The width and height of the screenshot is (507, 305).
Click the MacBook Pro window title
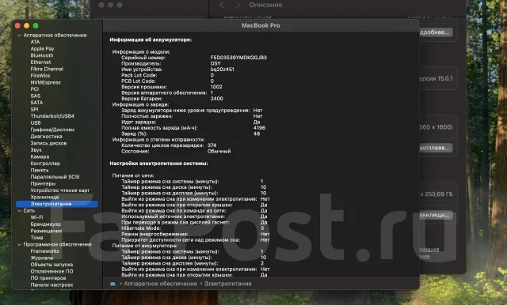[x=261, y=25]
